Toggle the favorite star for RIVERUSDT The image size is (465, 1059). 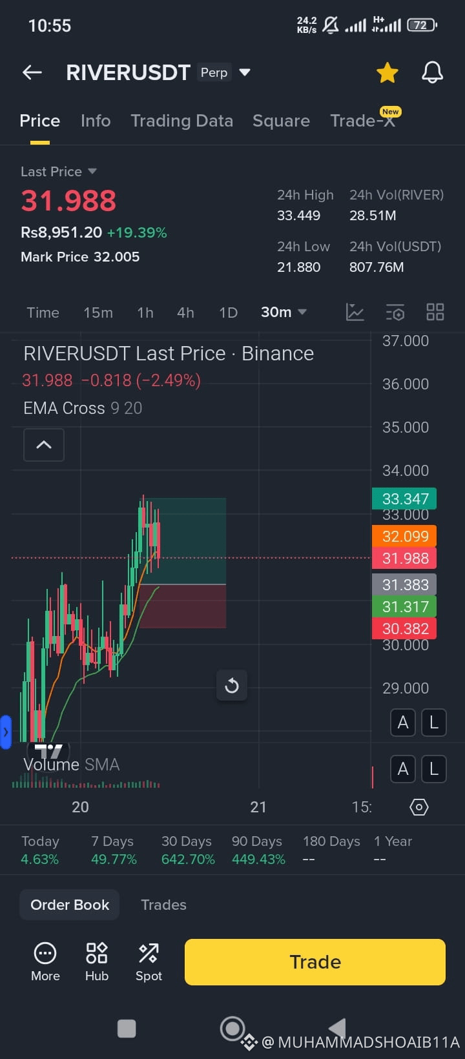[387, 72]
